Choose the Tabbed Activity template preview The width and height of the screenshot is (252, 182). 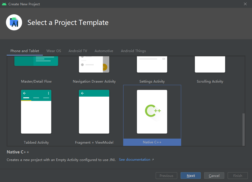36,112
